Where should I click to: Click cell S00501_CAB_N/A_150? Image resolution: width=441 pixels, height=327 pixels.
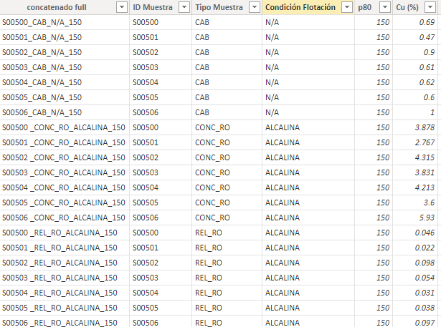coord(65,37)
